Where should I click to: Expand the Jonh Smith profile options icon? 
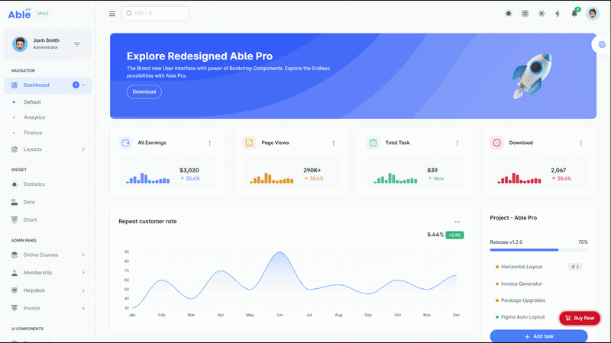(x=77, y=44)
